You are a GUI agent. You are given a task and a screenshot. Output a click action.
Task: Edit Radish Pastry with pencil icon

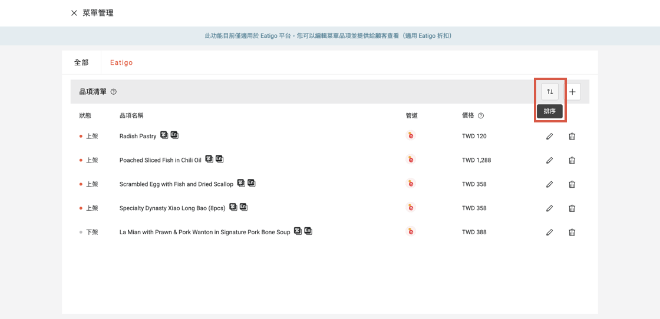[x=550, y=137]
